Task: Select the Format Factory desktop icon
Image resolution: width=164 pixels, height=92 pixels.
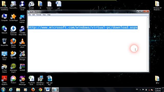Action: pos(31,5)
